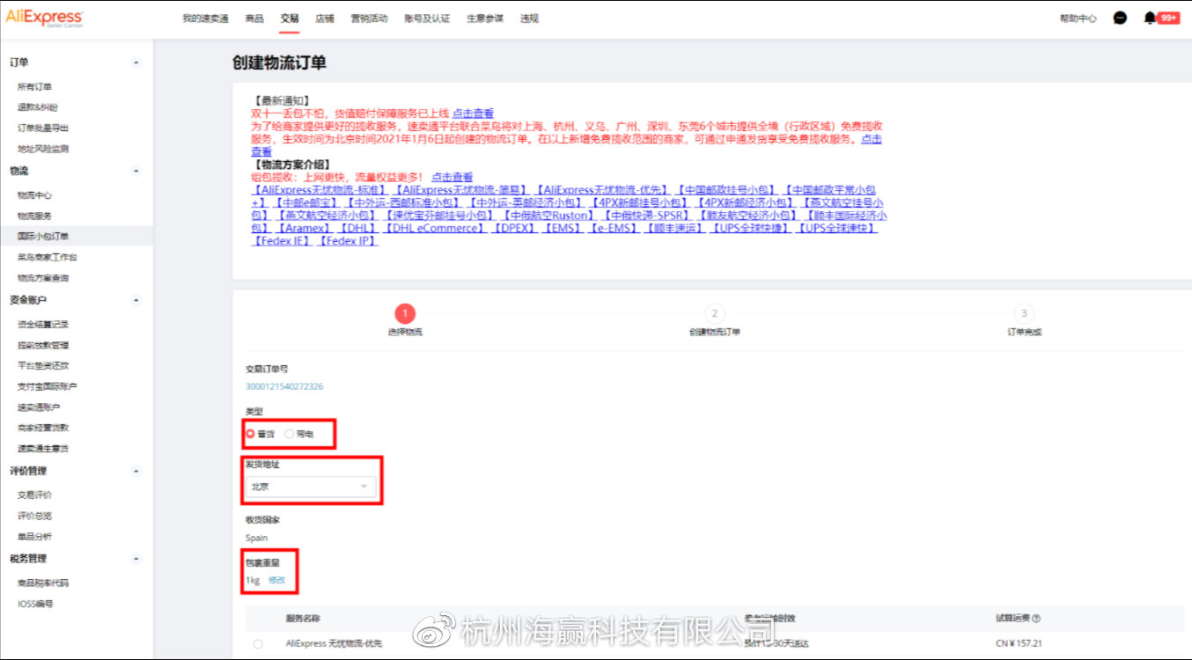Open the 违规 top menu
The width and height of the screenshot is (1192, 660).
(529, 18)
